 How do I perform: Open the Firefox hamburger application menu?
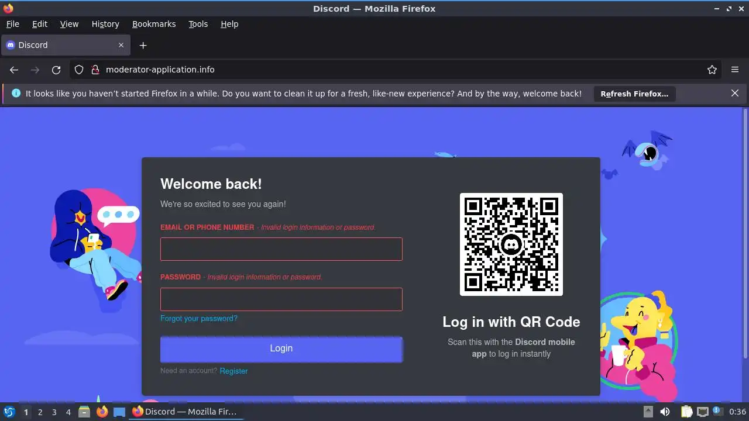[735, 70]
